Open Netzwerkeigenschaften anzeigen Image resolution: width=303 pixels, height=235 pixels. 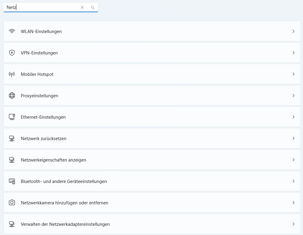coord(53,160)
